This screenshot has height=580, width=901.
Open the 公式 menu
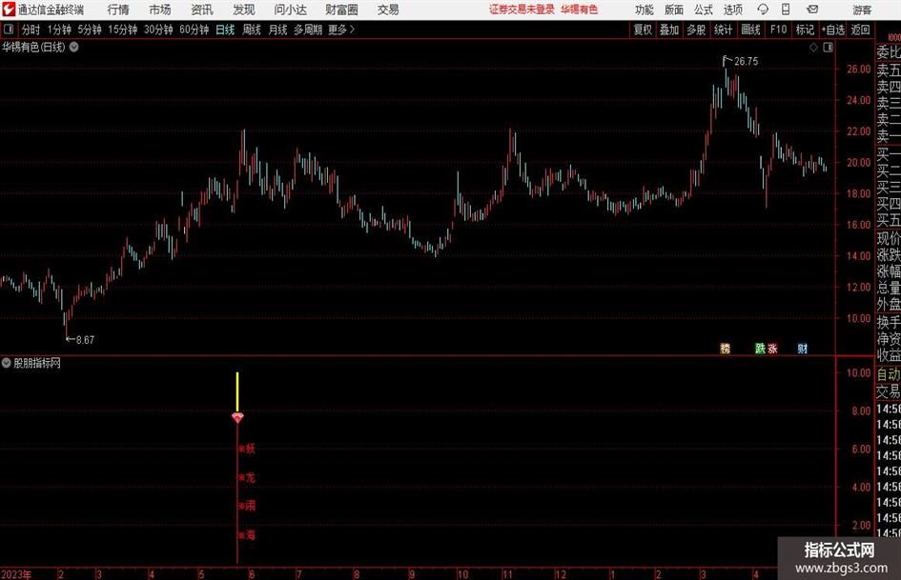(704, 10)
